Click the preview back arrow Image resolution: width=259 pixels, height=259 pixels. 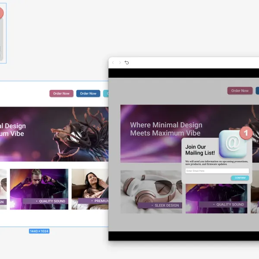click(x=113, y=63)
